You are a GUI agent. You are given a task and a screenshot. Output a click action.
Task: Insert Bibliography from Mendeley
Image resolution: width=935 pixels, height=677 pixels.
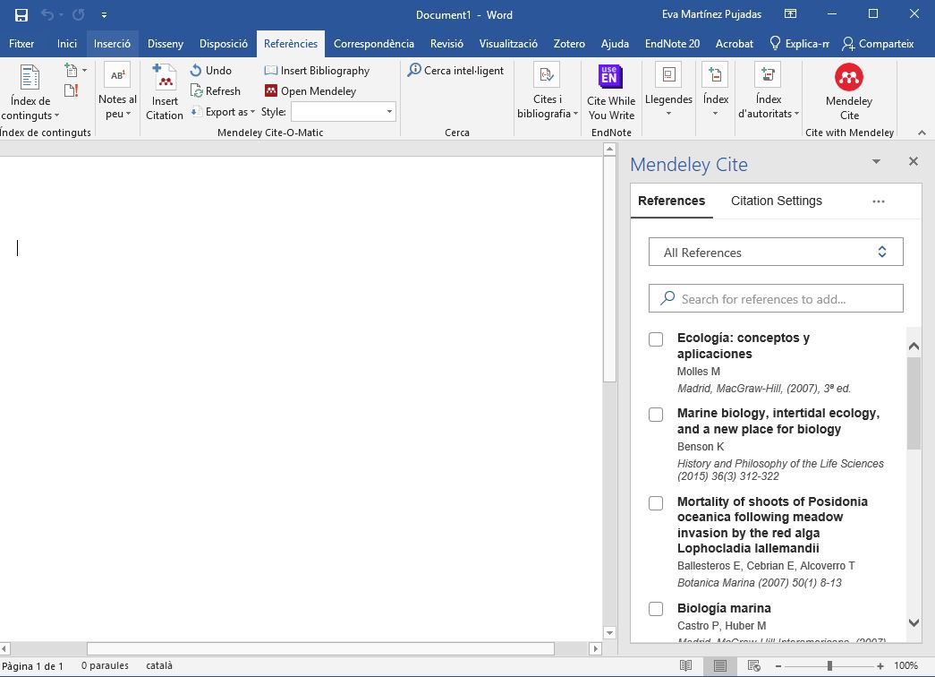317,71
